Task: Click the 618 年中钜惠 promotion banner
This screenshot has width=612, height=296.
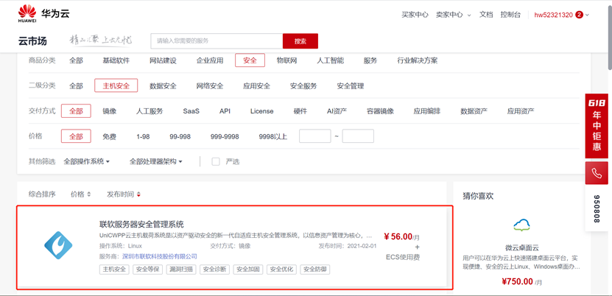Action: 596,125
